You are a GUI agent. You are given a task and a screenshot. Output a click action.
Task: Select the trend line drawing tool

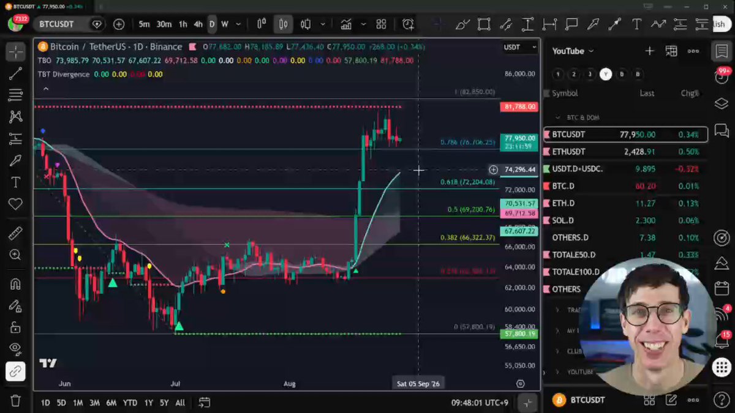point(15,74)
